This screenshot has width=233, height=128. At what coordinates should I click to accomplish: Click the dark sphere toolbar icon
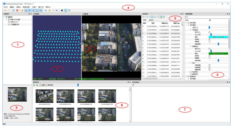[62, 10]
